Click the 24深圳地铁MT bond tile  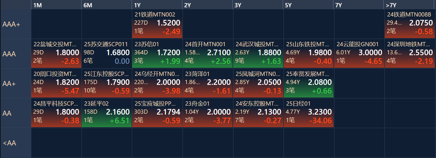(410, 54)
